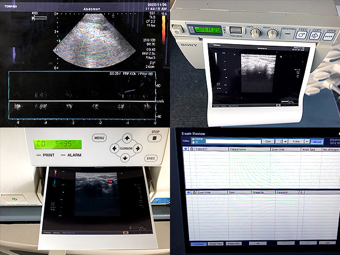Open the calendar icon beside Exec
This screenshot has height=255, width=340.
tap(278, 141)
